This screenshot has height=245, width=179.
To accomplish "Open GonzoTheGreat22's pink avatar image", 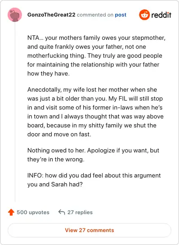I will tap(15, 15).
